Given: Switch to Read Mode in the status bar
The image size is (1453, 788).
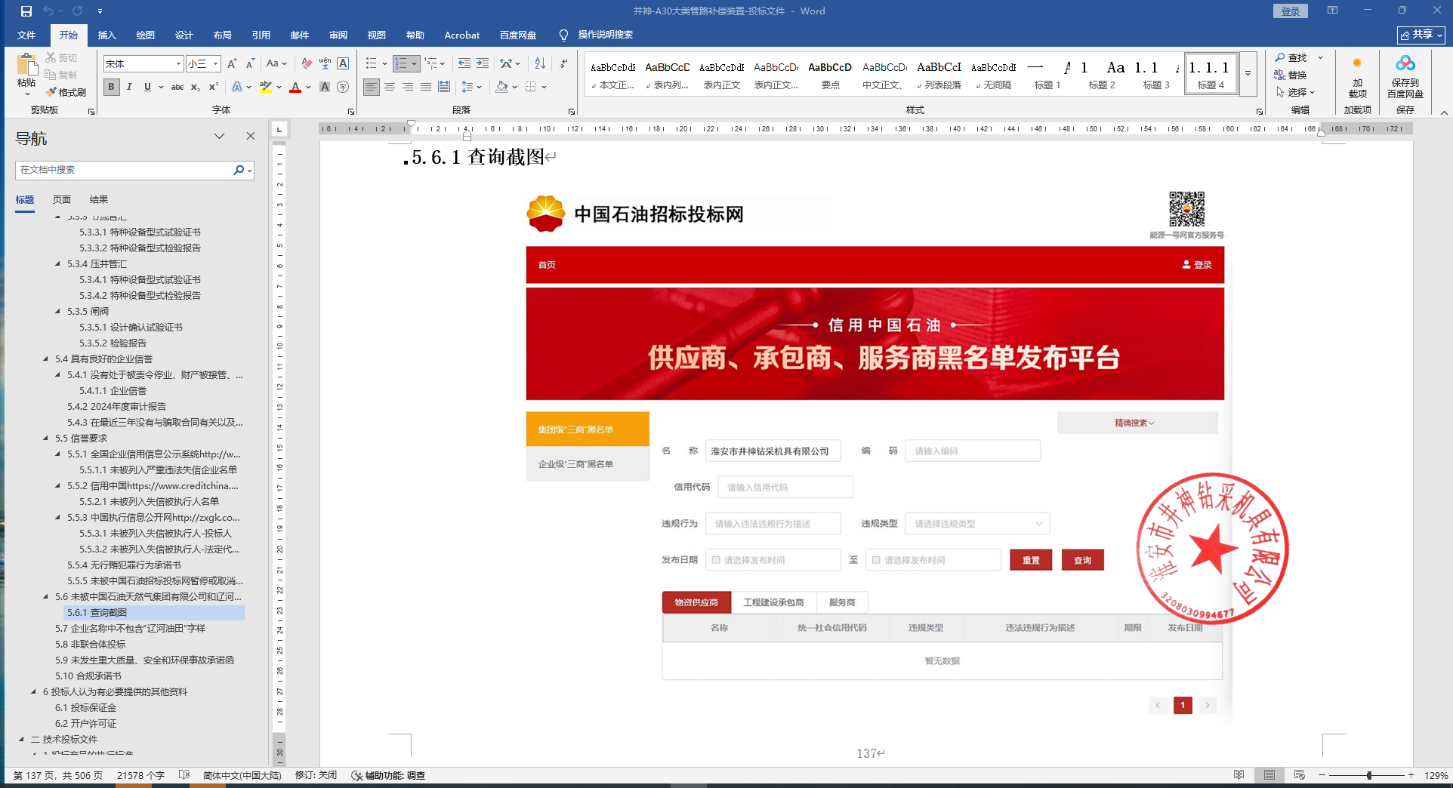Looking at the screenshot, I should coord(1239,775).
